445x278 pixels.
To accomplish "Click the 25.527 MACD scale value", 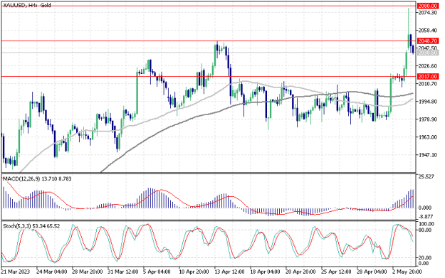I will (x=426, y=176).
